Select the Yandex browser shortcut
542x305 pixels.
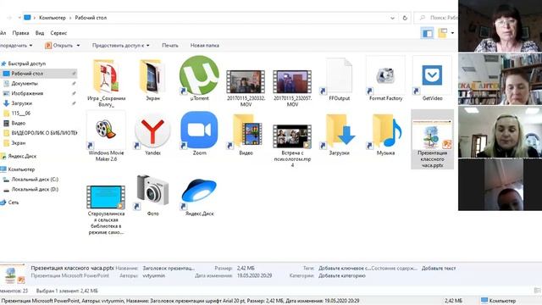[152, 131]
